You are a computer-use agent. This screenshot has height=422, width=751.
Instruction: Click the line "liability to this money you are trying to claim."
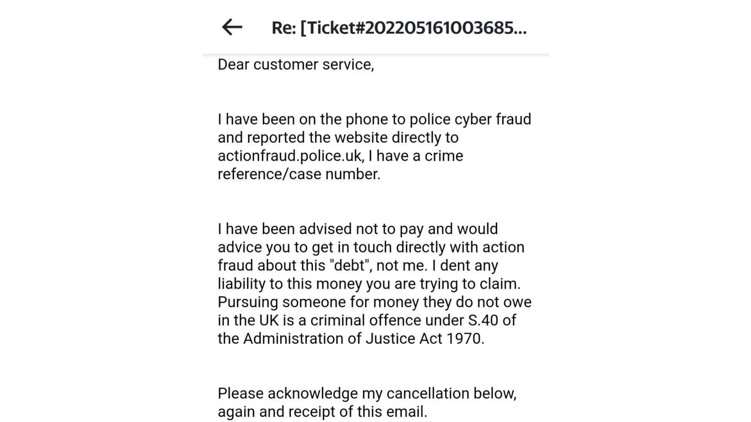[369, 284]
